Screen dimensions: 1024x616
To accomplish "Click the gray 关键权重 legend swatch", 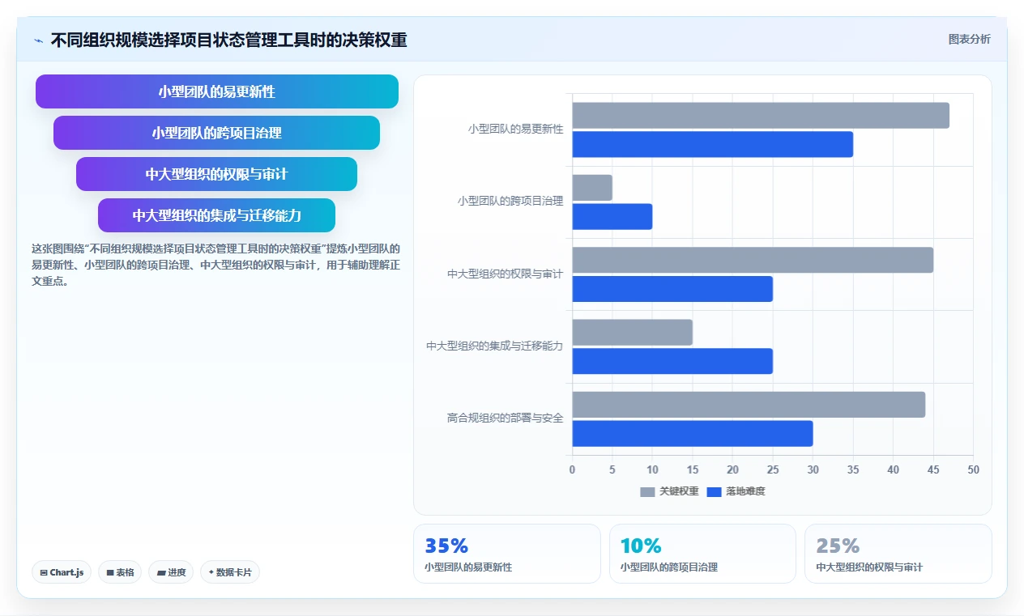I will click(x=647, y=491).
